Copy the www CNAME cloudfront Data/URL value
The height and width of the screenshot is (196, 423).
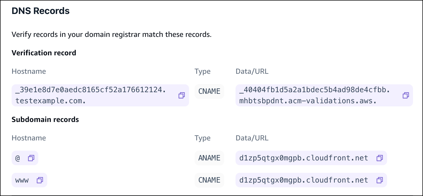[380, 180]
